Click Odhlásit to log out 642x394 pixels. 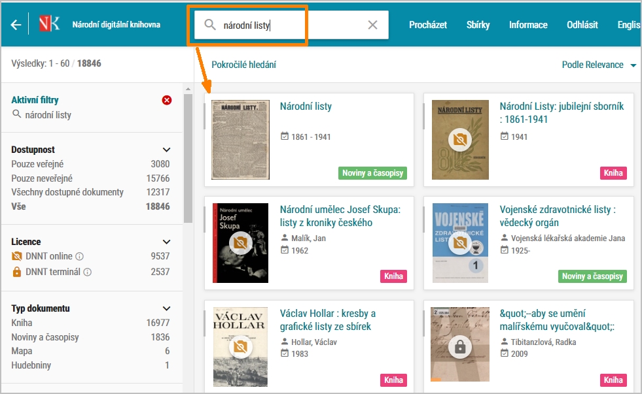(582, 25)
